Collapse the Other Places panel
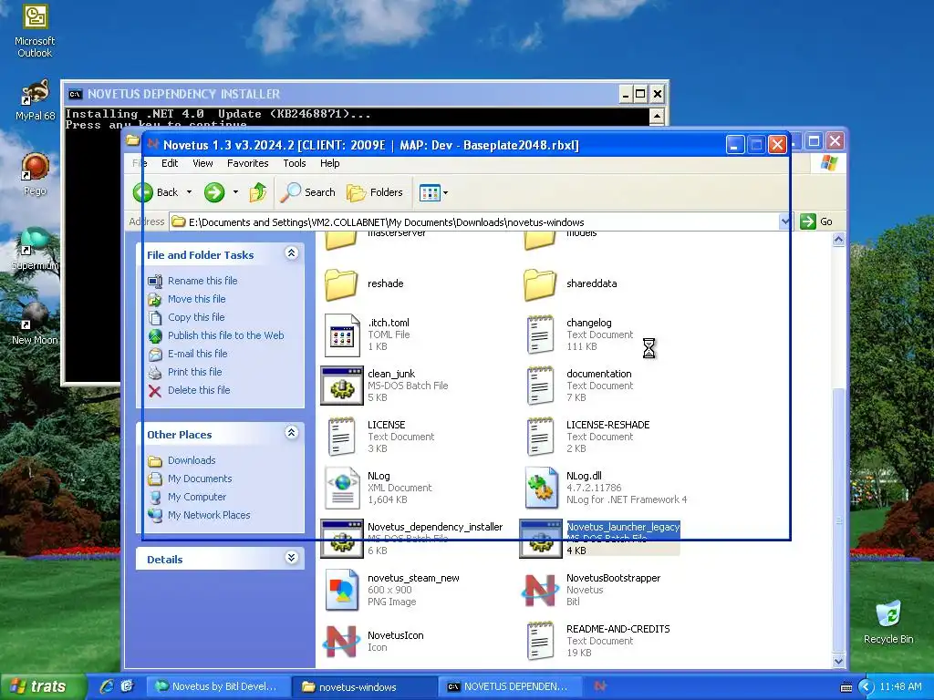Screen dimensions: 934x700 tap(291, 433)
